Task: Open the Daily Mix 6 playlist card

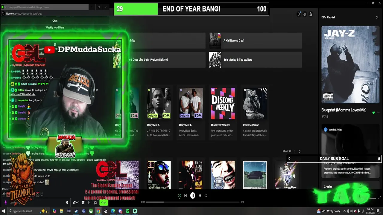Action: (x=191, y=112)
